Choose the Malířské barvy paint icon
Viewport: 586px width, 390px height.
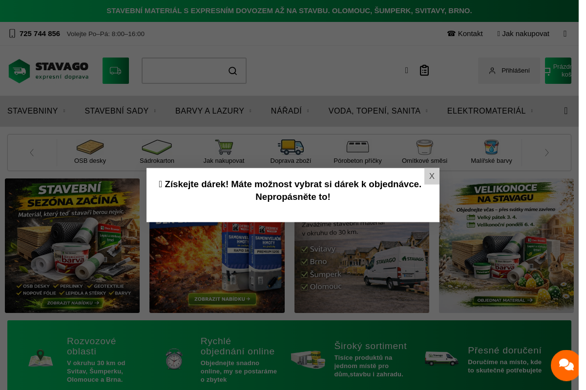[491, 147]
